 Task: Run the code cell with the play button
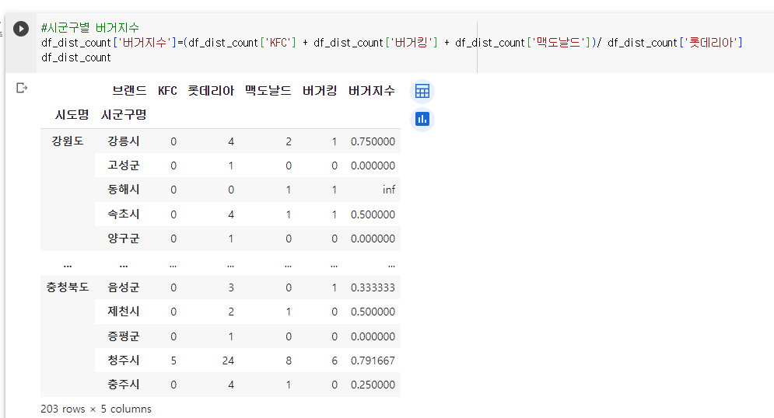(x=21, y=29)
